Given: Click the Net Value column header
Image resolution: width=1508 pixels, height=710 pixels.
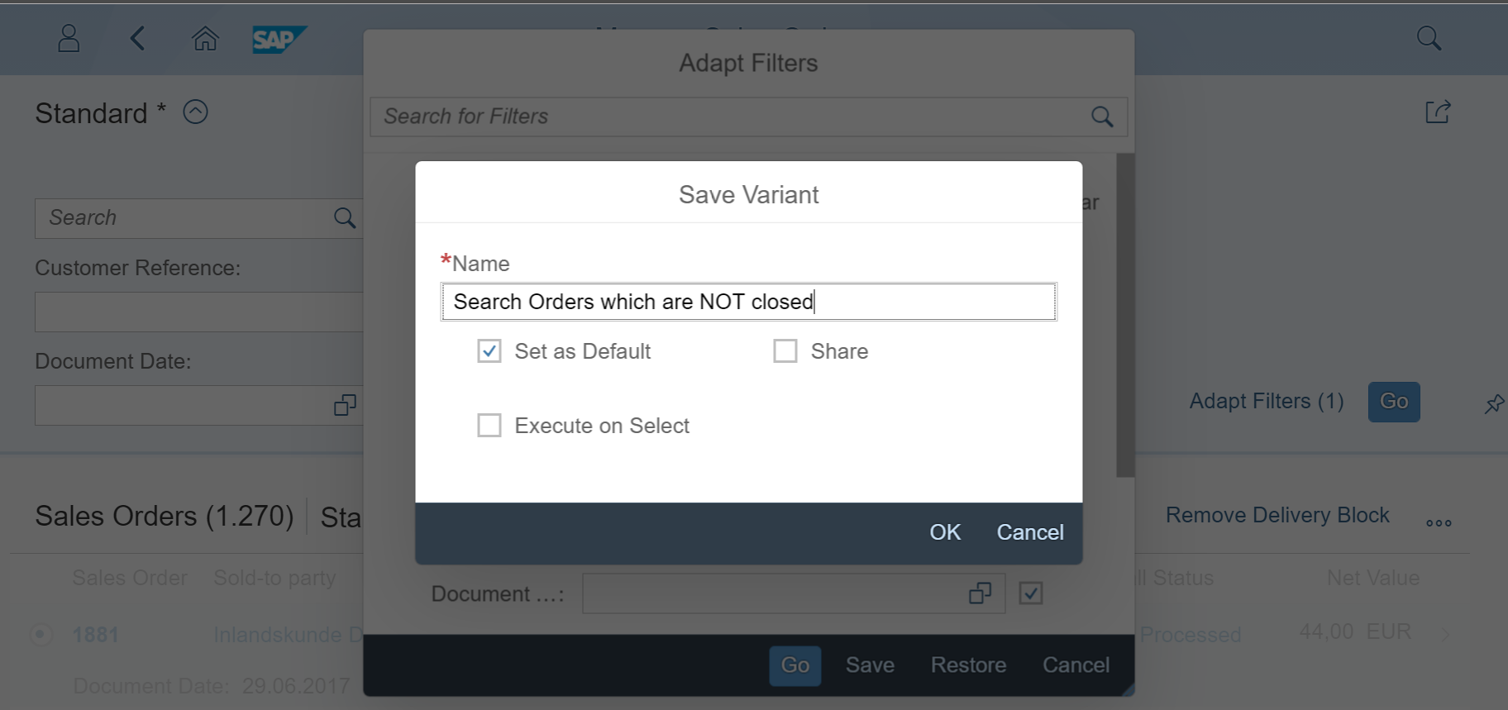Looking at the screenshot, I should tap(1373, 578).
